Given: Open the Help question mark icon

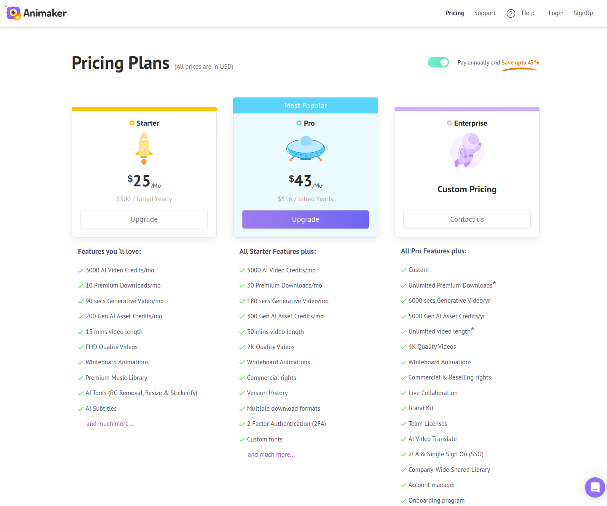Looking at the screenshot, I should (x=511, y=13).
